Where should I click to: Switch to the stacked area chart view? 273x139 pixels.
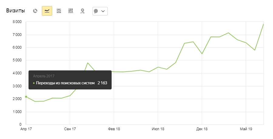pyautogui.click(x=59, y=11)
